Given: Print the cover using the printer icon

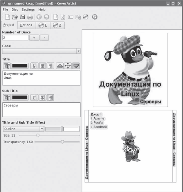Looking at the screenshot, I should 30,17.
